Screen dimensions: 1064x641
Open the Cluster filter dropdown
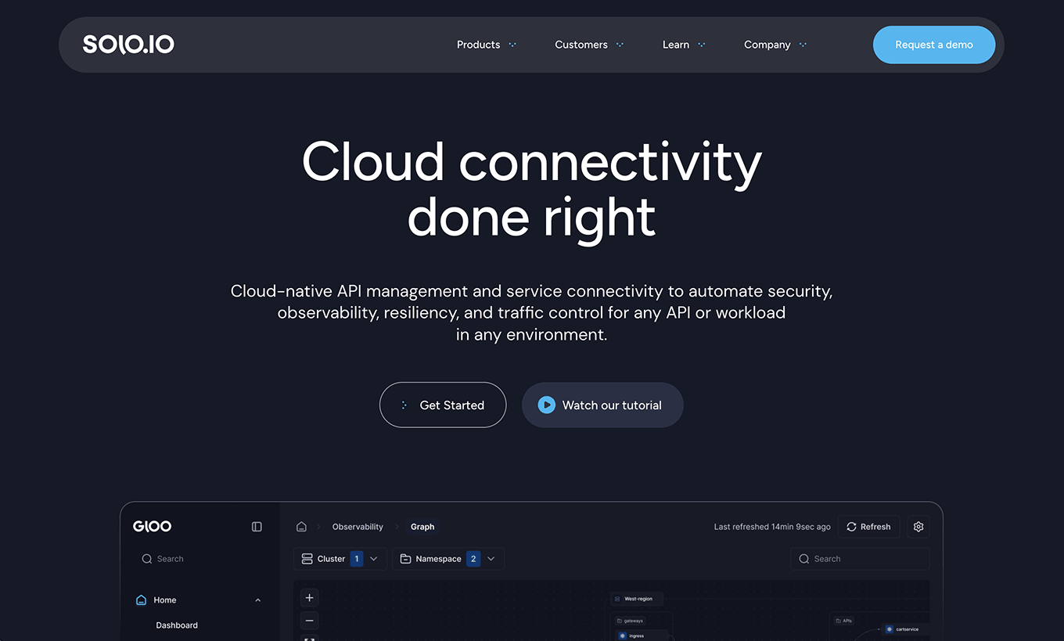[x=340, y=559]
